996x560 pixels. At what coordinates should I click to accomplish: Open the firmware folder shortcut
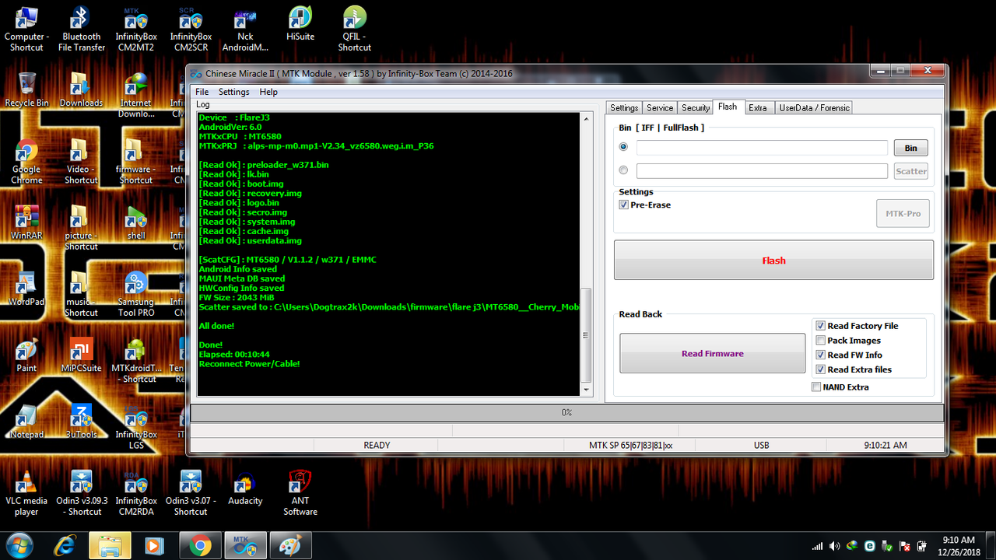[x=136, y=161]
